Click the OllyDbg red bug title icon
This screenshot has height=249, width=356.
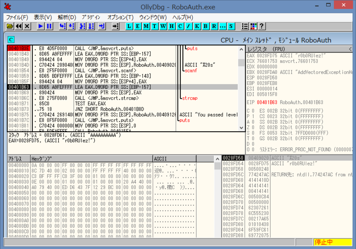click(x=8, y=6)
